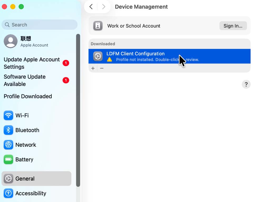Zoom the window with the green button
This screenshot has width=254, height=202.
click(x=21, y=7)
